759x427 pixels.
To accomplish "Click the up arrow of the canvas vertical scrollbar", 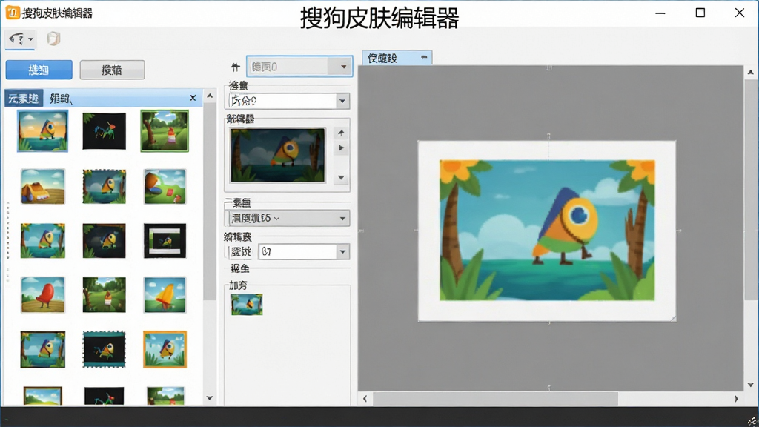I will click(751, 72).
